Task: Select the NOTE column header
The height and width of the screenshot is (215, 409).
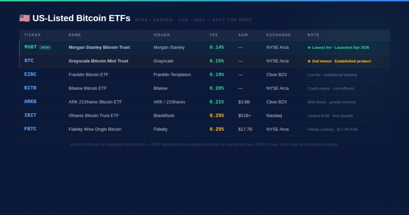Action: coord(314,35)
